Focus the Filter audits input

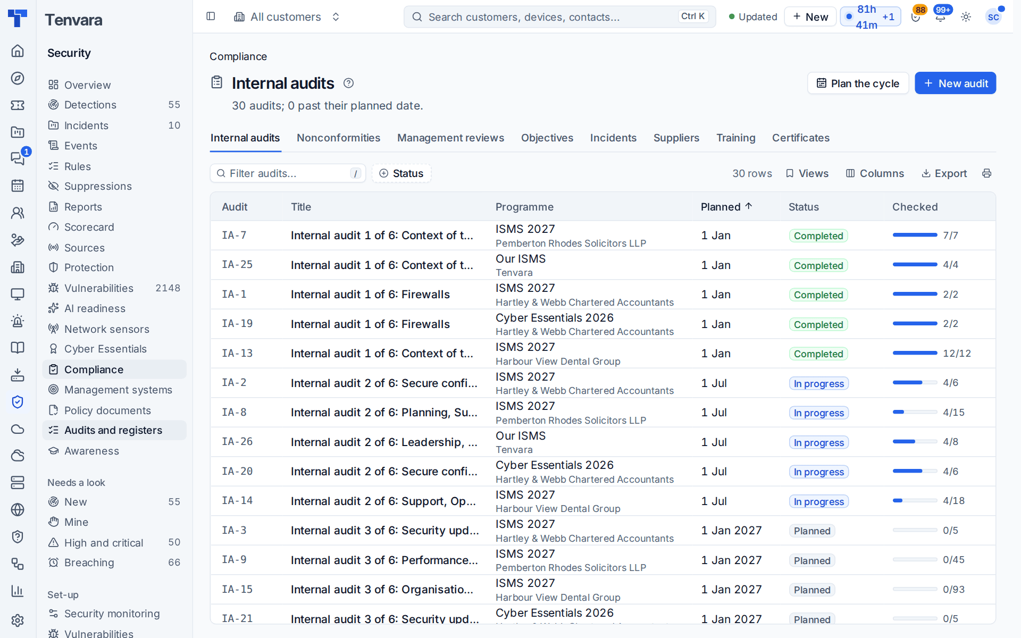288,173
